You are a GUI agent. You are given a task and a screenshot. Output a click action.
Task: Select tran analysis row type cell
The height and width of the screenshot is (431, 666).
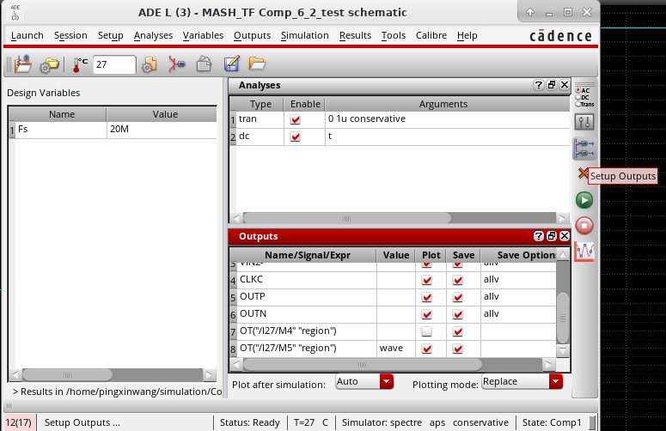pyautogui.click(x=260, y=119)
